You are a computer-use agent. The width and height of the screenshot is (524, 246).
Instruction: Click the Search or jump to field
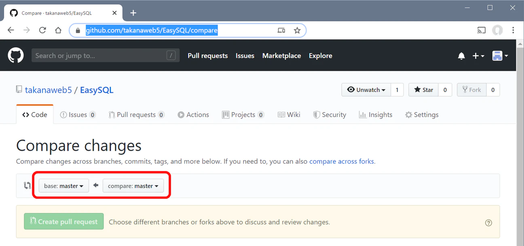tap(105, 56)
